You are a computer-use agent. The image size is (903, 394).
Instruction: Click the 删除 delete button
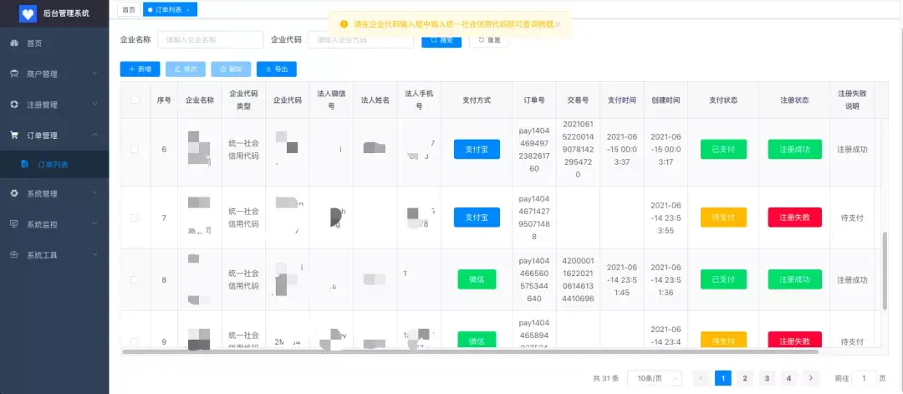tap(231, 69)
